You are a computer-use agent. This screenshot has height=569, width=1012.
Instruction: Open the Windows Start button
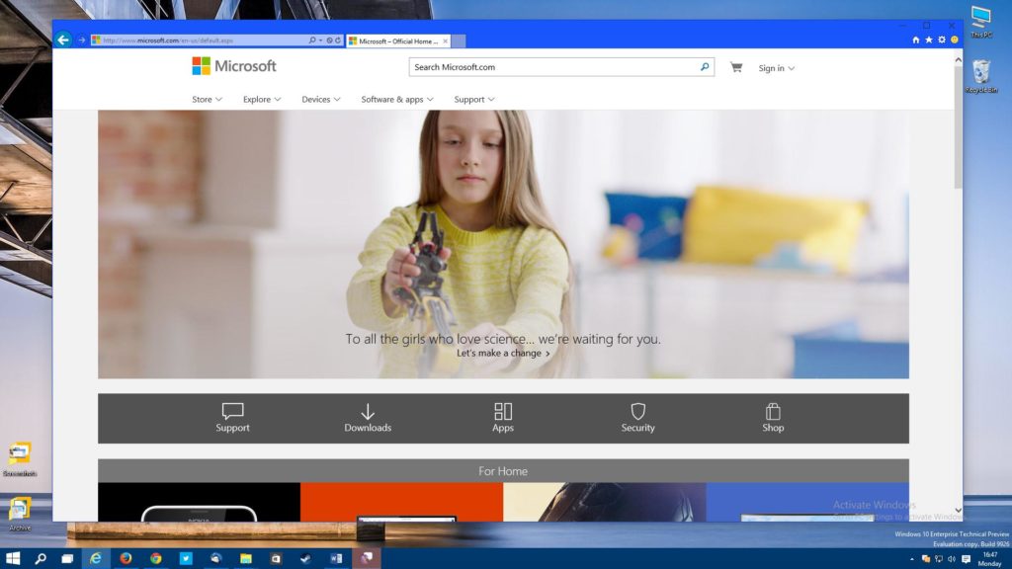tap(12, 558)
